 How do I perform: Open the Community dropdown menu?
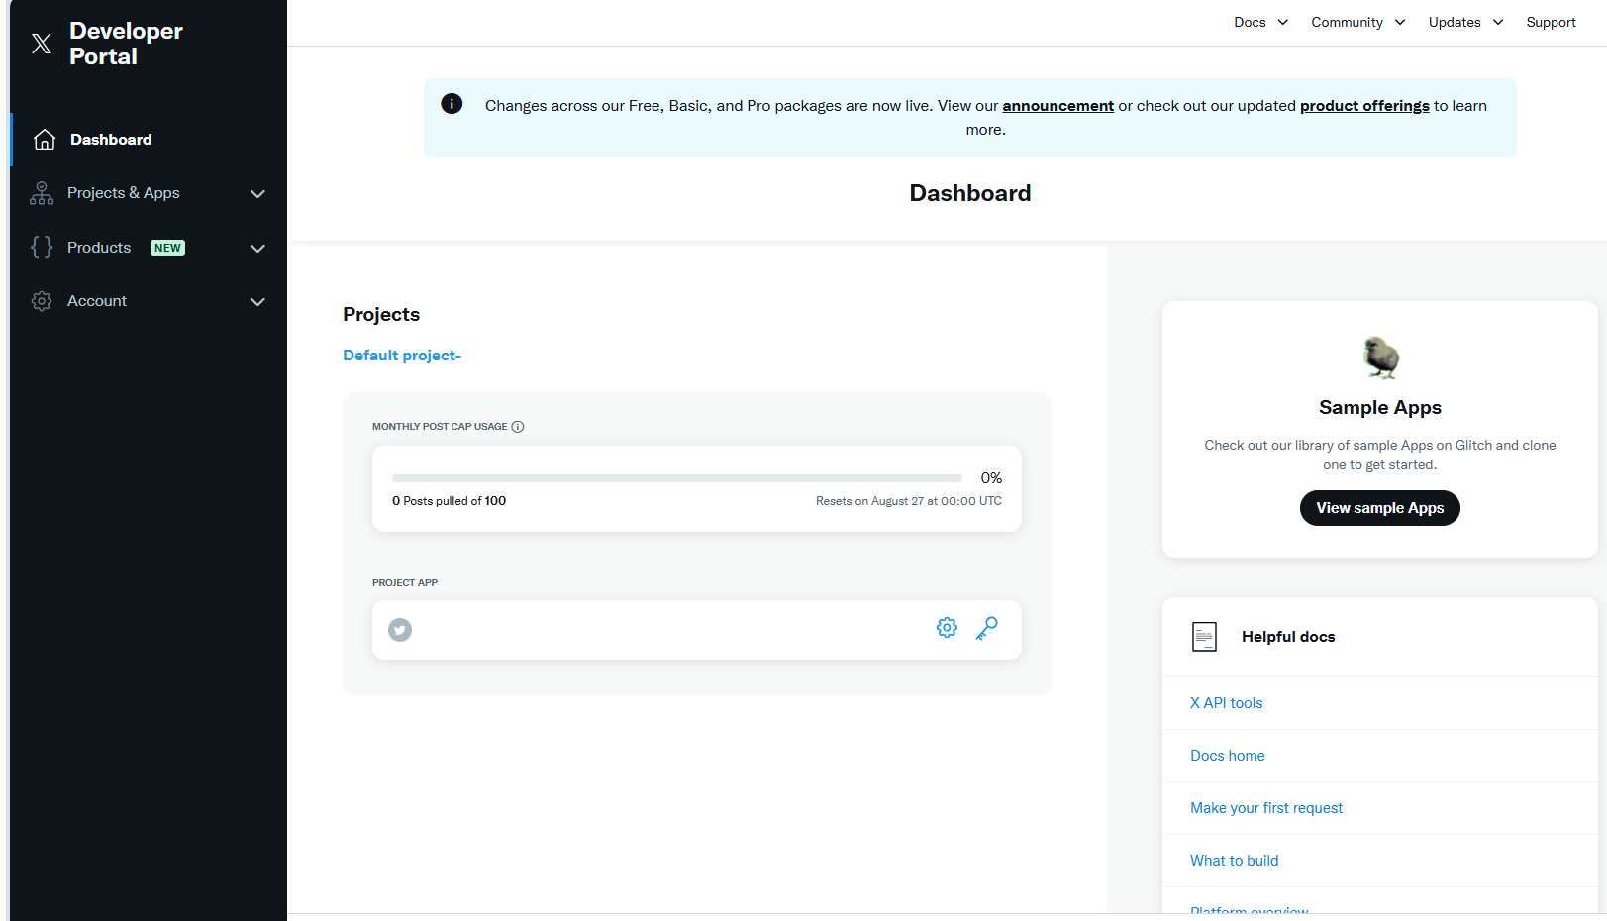[x=1358, y=22]
